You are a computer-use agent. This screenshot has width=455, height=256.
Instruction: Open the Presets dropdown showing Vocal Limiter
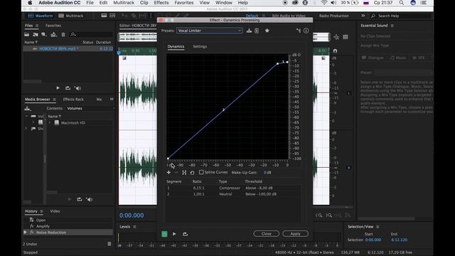tap(209, 31)
